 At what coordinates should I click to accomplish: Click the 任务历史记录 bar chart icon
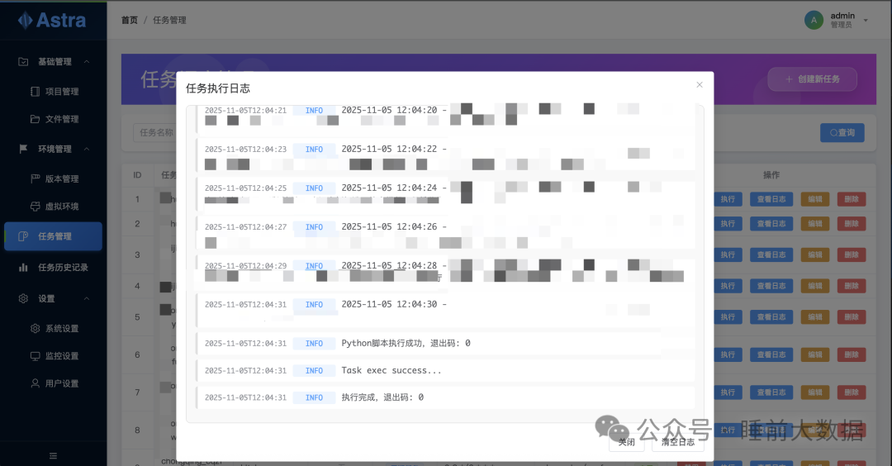(x=23, y=267)
